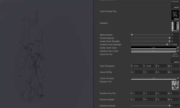Click the Outside Crack Strength slider handle
Viewport: 180px width, 108px height.
[x=167, y=44]
